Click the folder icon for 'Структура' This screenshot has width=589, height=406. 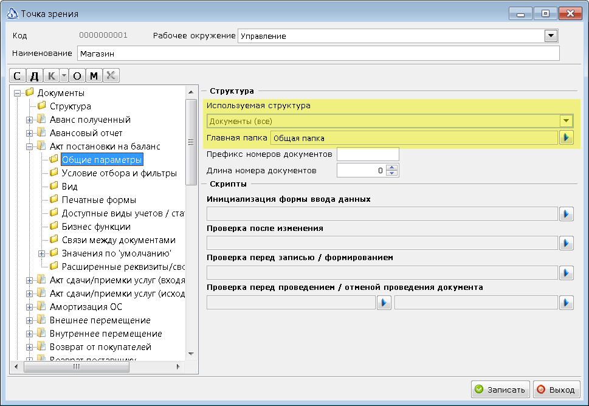pyautogui.click(x=42, y=106)
